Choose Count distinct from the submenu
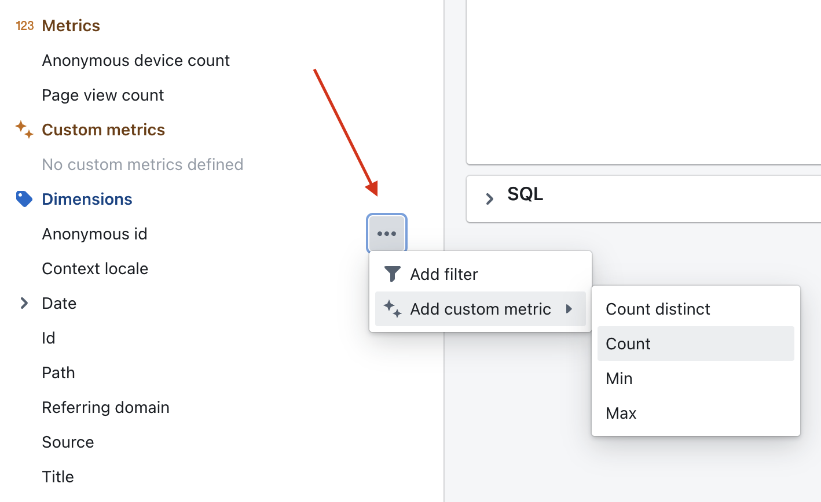This screenshot has width=821, height=502. click(x=658, y=309)
